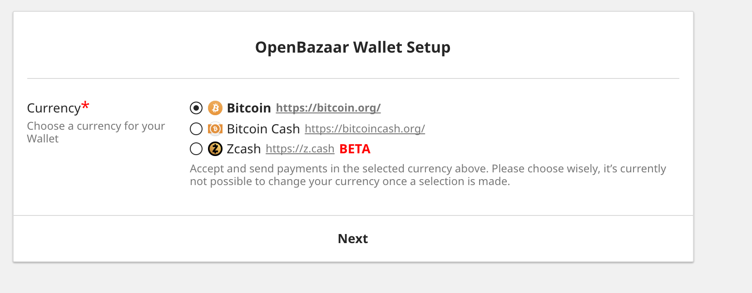This screenshot has height=293, width=752.
Task: Click the Bitcoin Cash coin icon
Action: (x=215, y=129)
